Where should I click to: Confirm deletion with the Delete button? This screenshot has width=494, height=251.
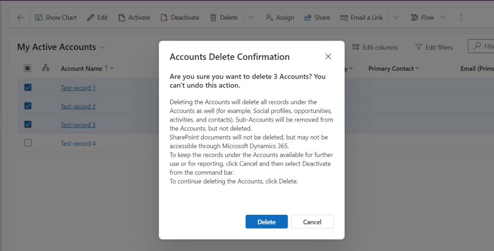266,222
